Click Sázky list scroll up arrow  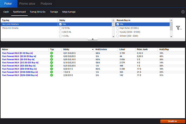[x=113, y=20]
